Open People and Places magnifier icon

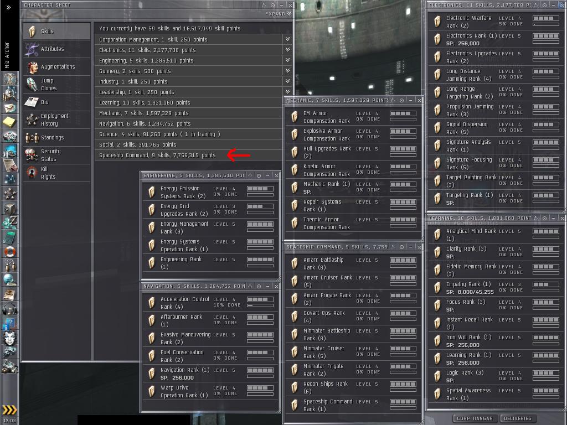point(10,93)
